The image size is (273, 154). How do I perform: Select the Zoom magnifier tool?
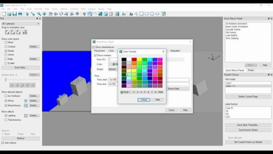coord(39,14)
